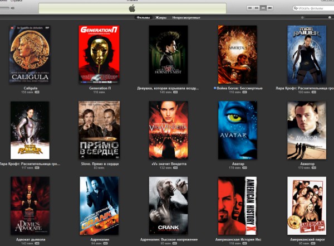Click the Адреналин title text
This screenshot has width=334, height=246.
(100, 239)
